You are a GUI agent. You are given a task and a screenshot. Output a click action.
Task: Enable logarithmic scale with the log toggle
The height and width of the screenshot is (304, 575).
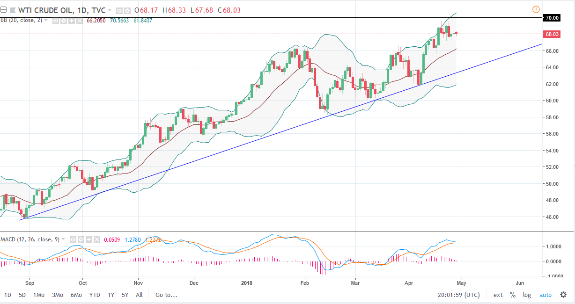[526, 295]
